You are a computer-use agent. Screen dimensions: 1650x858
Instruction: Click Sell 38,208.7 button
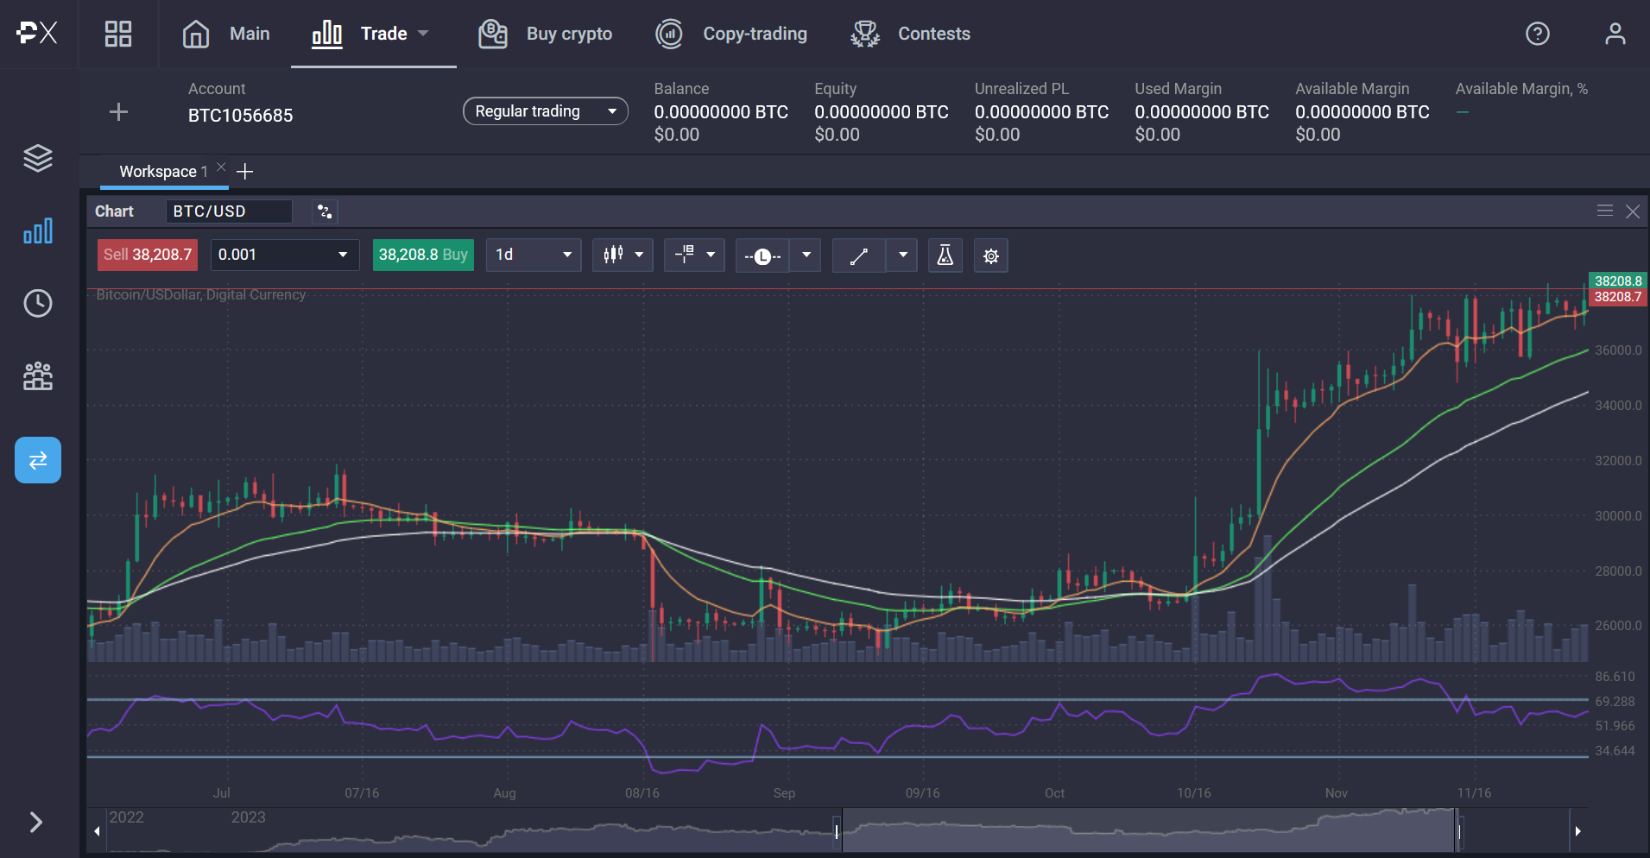[148, 255]
